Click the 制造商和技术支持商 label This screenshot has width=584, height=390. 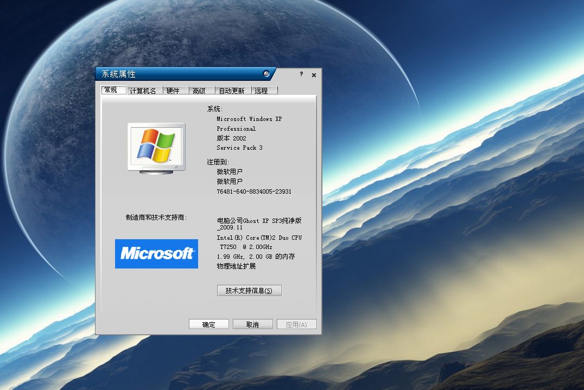[156, 218]
